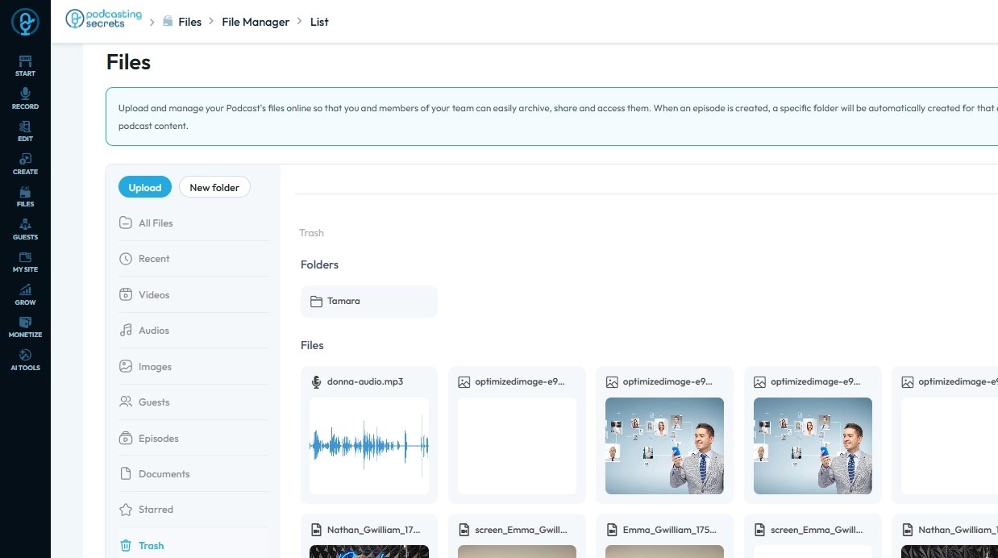
Task: Select FILES in the left sidebar
Action: pos(25,197)
